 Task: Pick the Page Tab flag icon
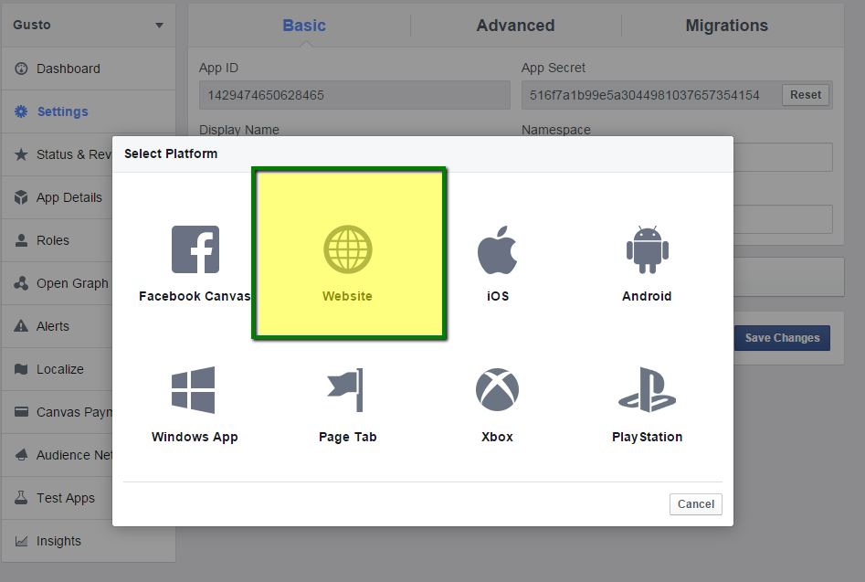point(346,390)
